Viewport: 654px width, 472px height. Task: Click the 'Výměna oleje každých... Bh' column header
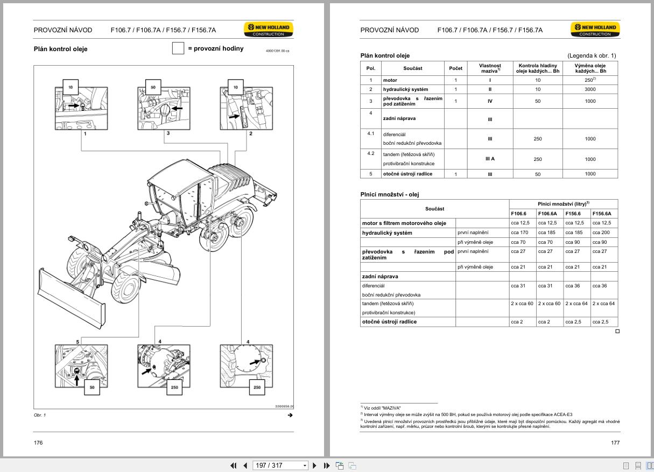coord(590,68)
